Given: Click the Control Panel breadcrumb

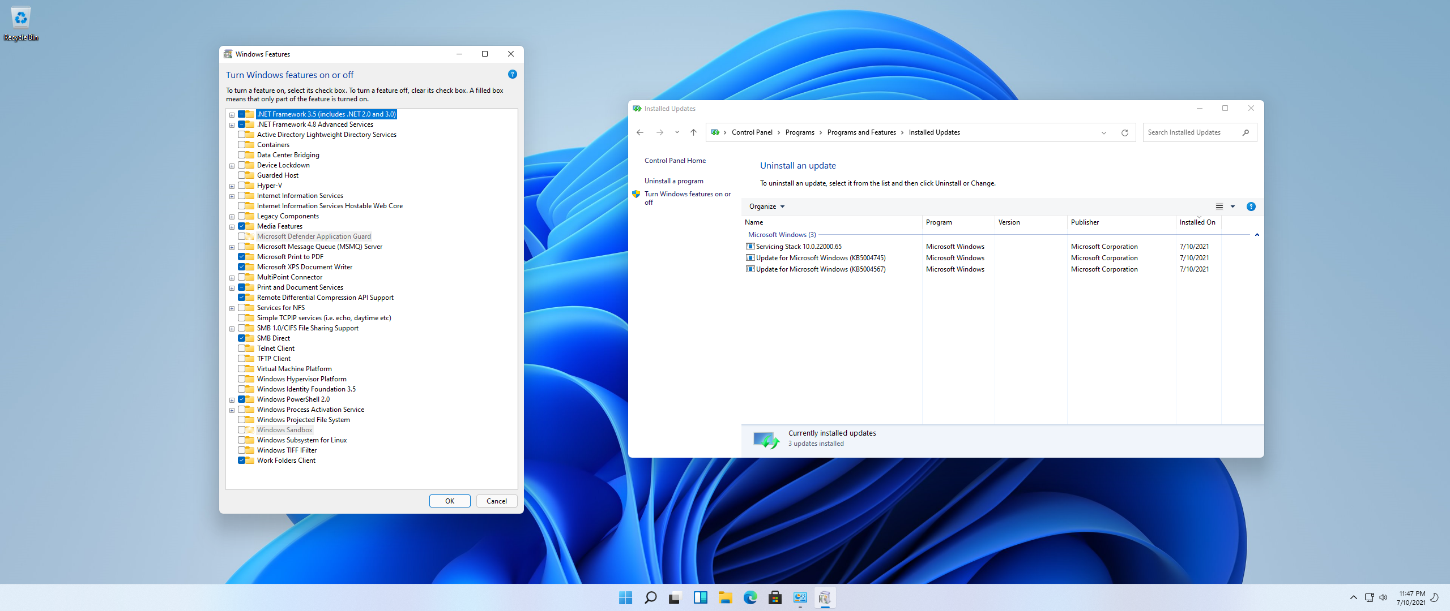Looking at the screenshot, I should 752,132.
